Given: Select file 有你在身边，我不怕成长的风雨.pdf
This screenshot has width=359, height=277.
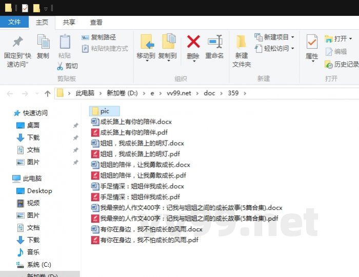Looking at the screenshot, I should (x=145, y=240).
